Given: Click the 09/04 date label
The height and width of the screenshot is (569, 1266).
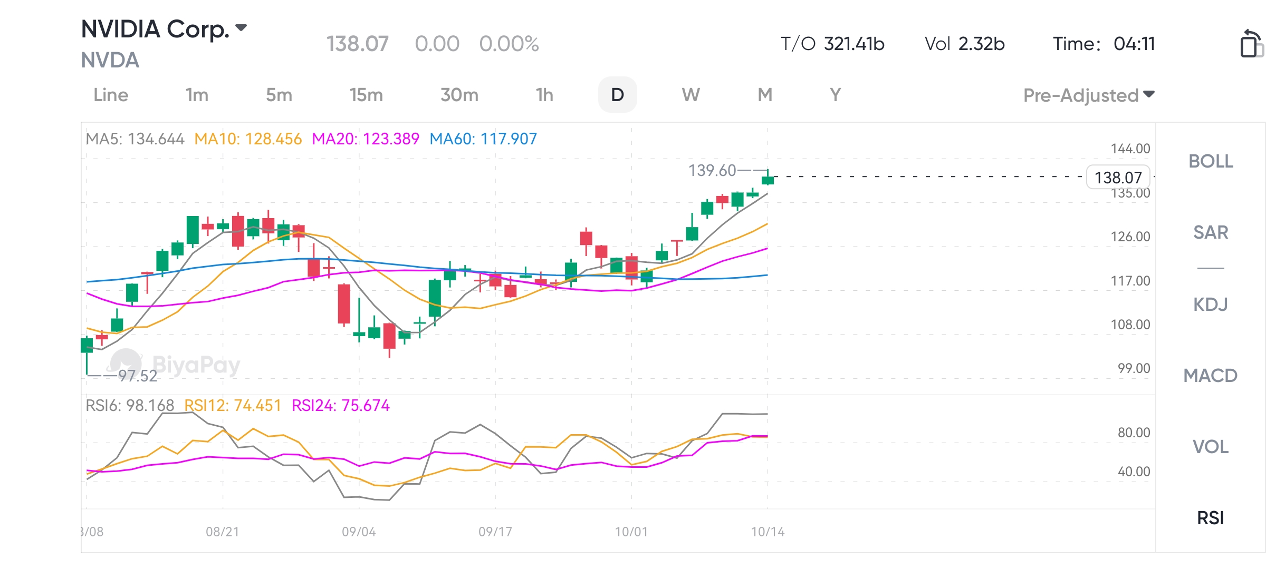Looking at the screenshot, I should pyautogui.click(x=359, y=532).
